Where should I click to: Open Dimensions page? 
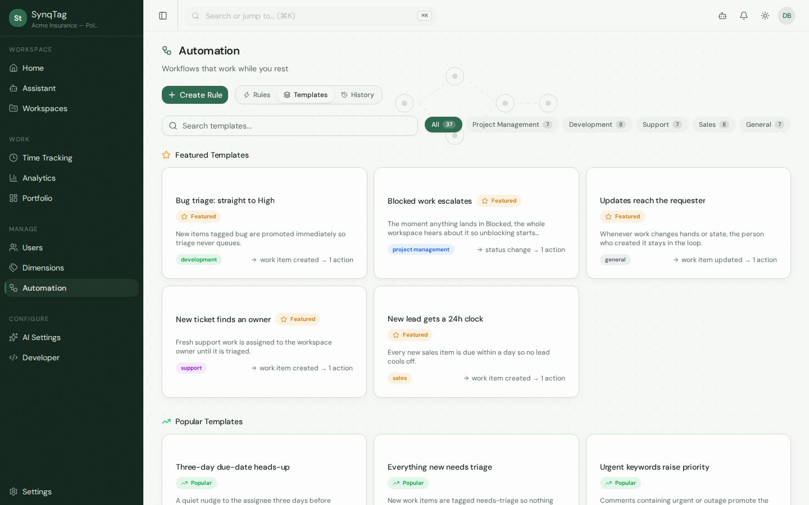tap(71, 268)
